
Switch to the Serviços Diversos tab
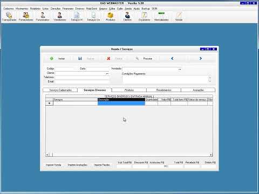95,90
